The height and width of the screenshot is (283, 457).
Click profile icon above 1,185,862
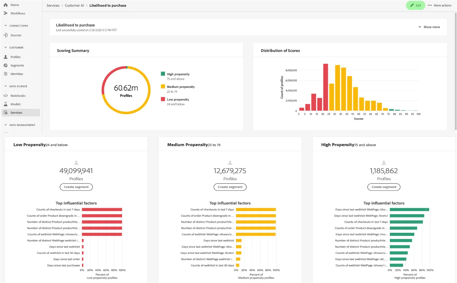click(x=384, y=163)
